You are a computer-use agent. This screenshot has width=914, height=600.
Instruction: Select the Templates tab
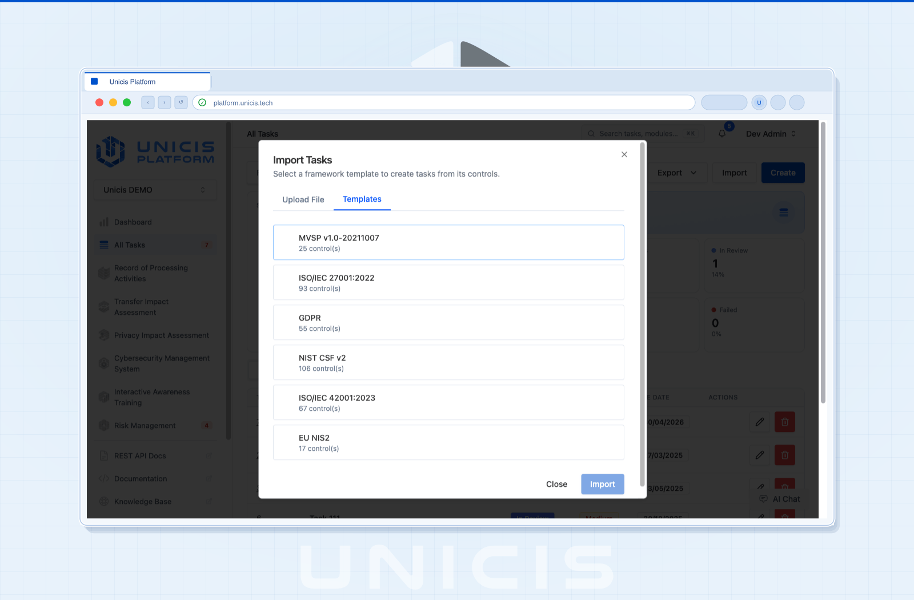point(362,199)
